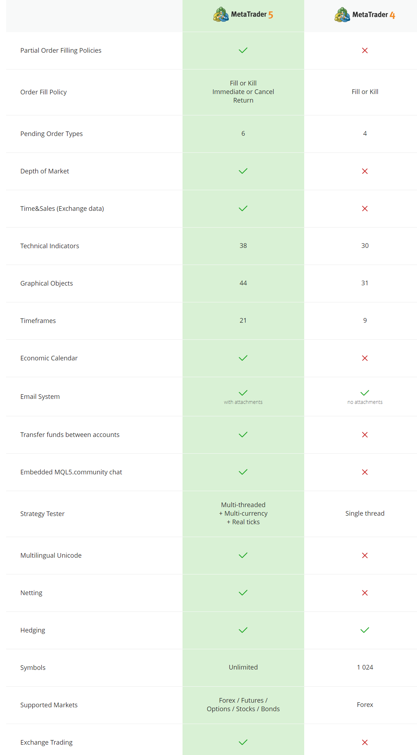Click MetaTrader 5 checkmark for Depth of Market

tap(243, 171)
